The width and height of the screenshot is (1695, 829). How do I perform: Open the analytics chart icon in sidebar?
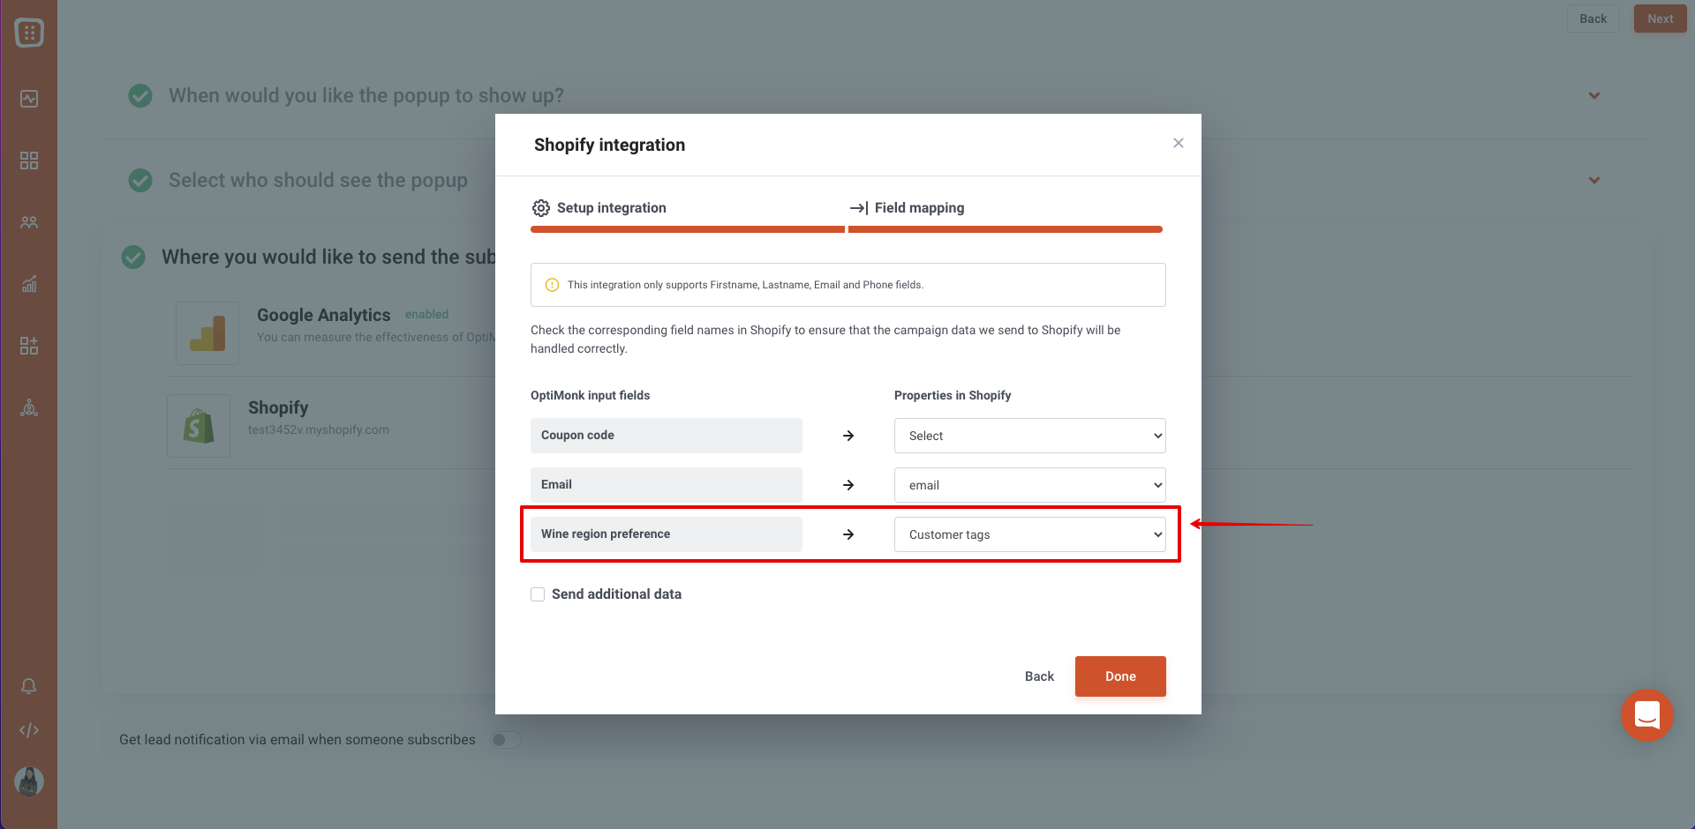coord(29,284)
